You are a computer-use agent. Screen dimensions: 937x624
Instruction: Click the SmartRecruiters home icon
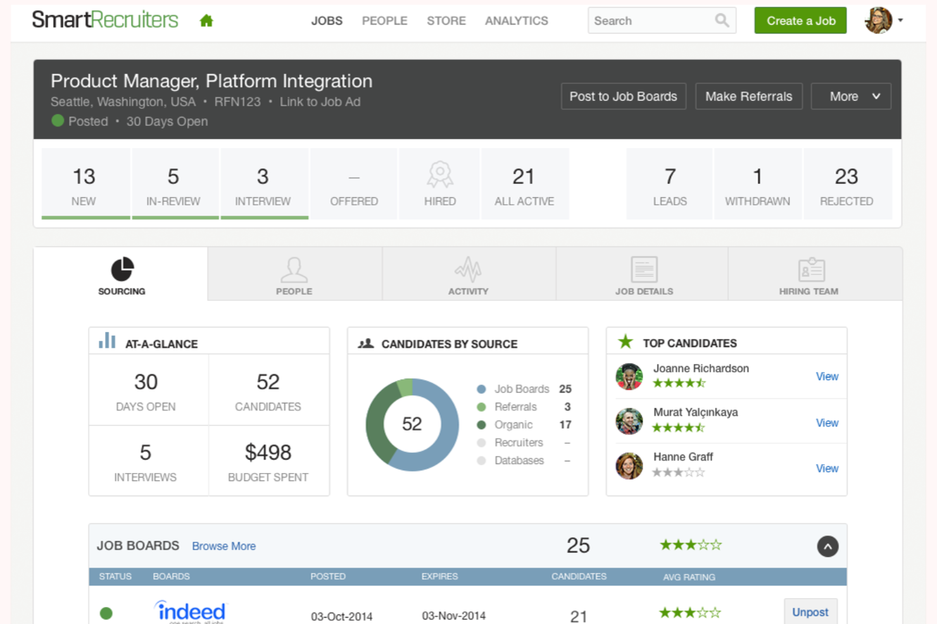click(207, 20)
